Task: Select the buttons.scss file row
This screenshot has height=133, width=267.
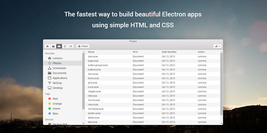Action: (94, 69)
